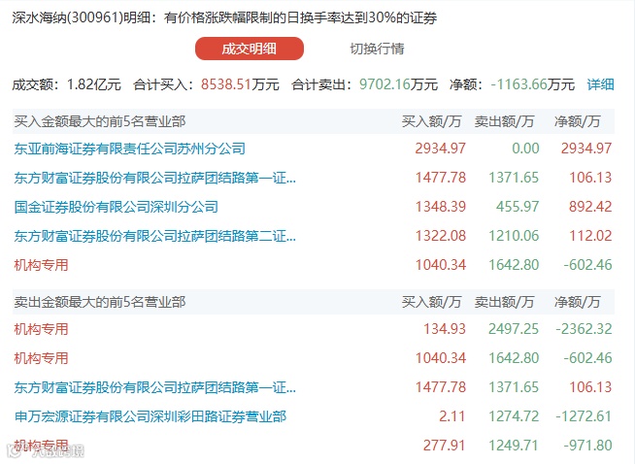Click the 1348.39 buy amount cell
The width and height of the screenshot is (635, 464).
tap(441, 207)
